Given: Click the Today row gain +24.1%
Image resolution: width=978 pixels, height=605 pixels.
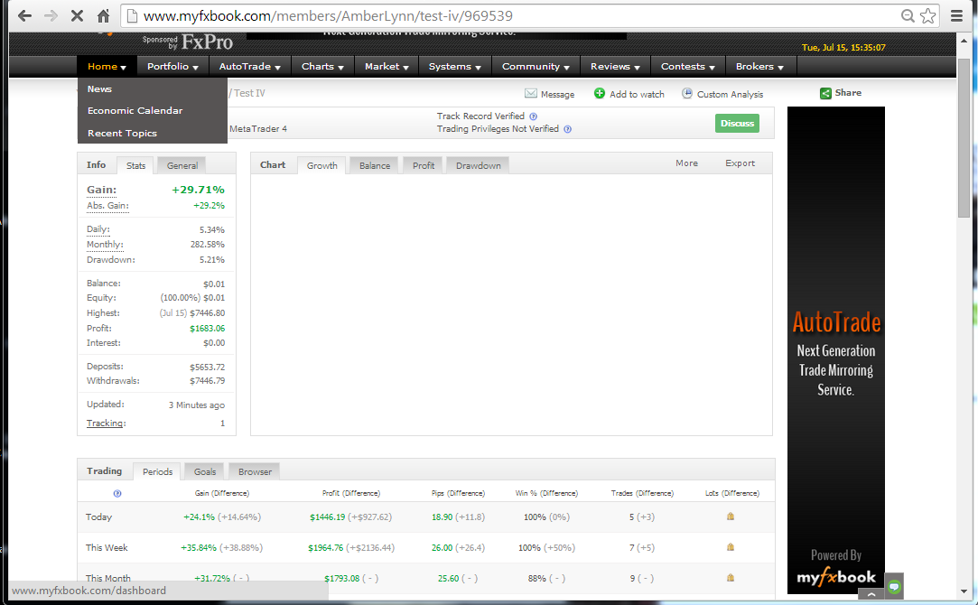Looking at the screenshot, I should [x=199, y=517].
